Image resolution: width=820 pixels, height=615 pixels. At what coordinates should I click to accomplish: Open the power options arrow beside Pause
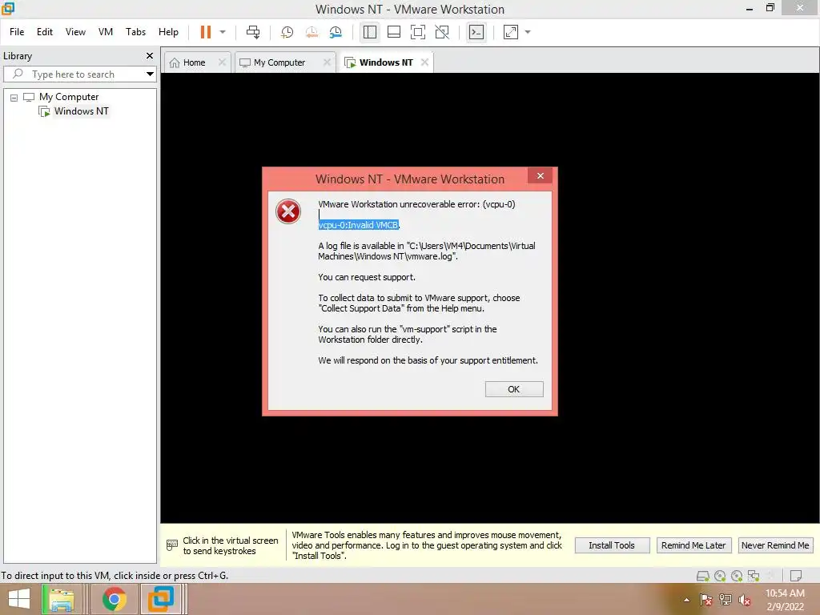pos(223,32)
